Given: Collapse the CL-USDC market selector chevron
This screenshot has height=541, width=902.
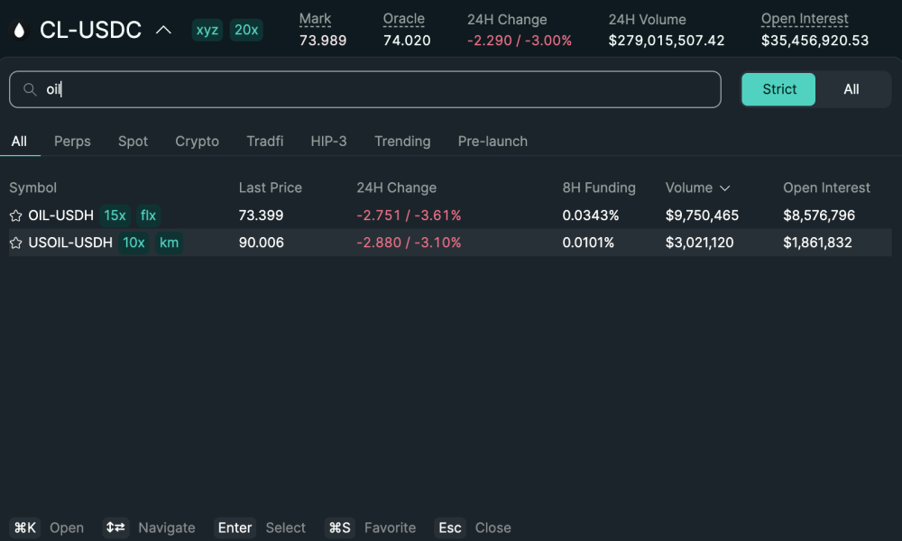Looking at the screenshot, I should 163,29.
